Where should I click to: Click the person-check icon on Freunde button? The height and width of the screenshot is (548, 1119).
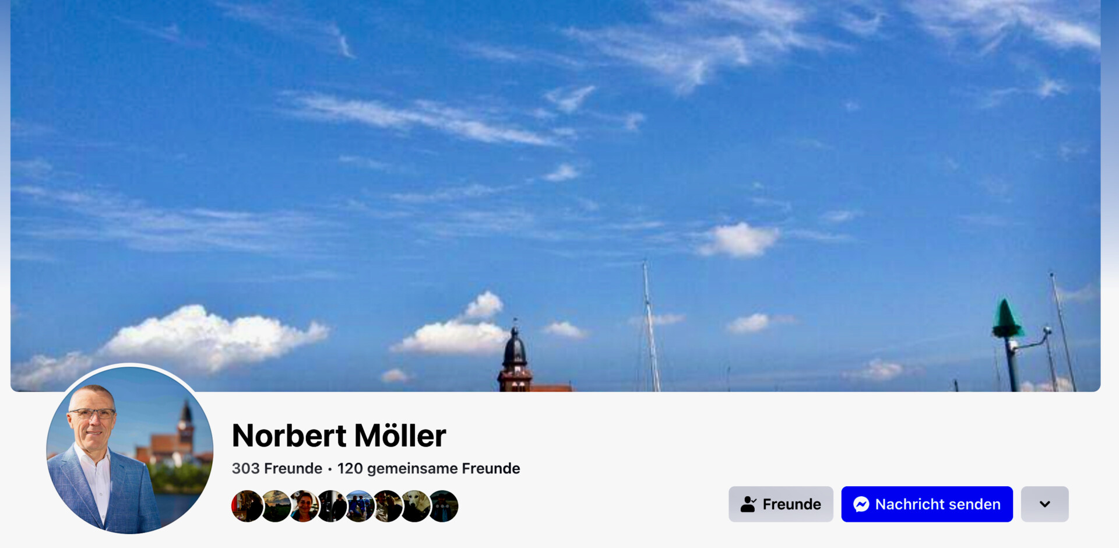749,504
